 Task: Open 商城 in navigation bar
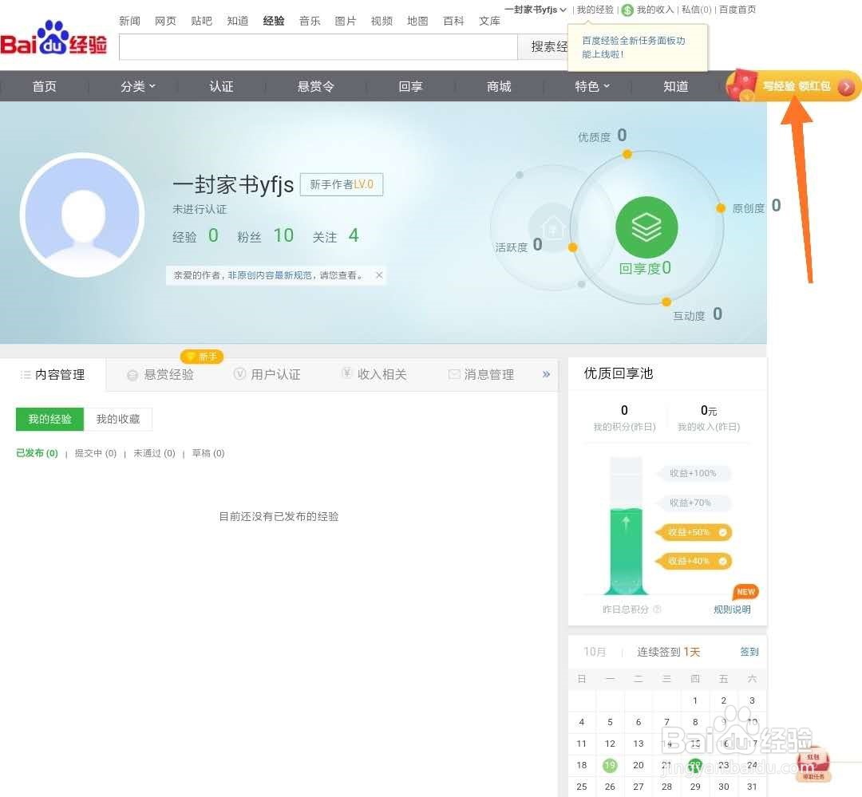click(499, 86)
